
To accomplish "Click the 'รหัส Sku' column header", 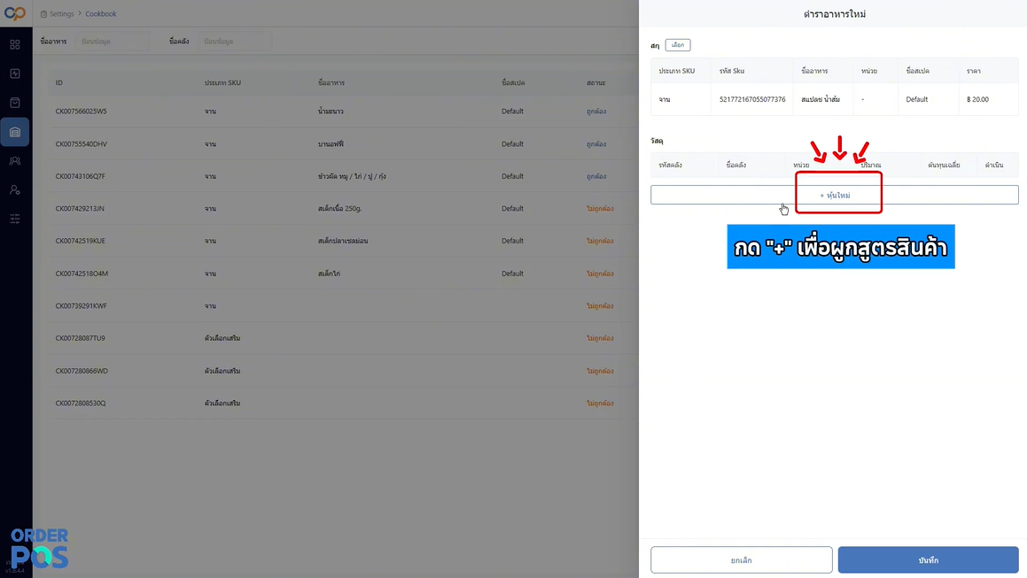I will pyautogui.click(x=732, y=71).
